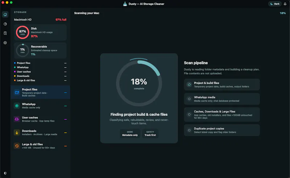This screenshot has width=290, height=178.
Task: Click the Recoverable Estimated cleanup space card
Action: pos(40,50)
